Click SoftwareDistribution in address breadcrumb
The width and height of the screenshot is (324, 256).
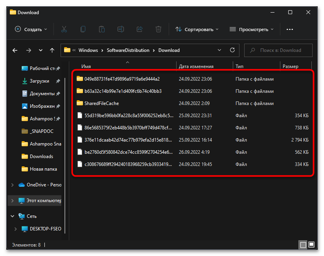tap(128, 50)
